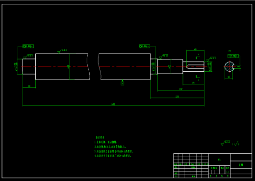Select the diameter tolerance dimension at right shaft end

[x=209, y=67]
